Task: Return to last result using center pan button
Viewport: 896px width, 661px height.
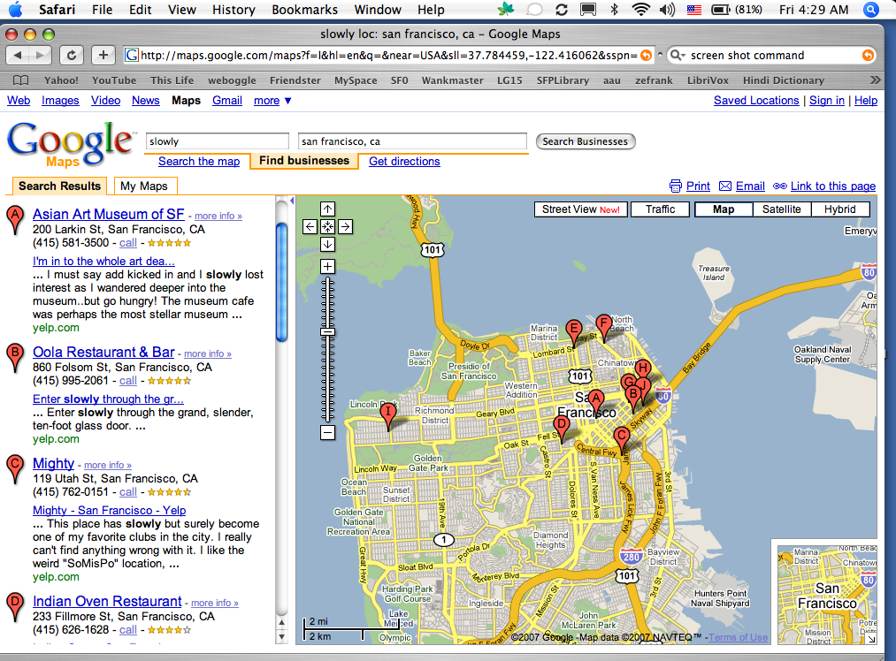Action: click(x=327, y=226)
